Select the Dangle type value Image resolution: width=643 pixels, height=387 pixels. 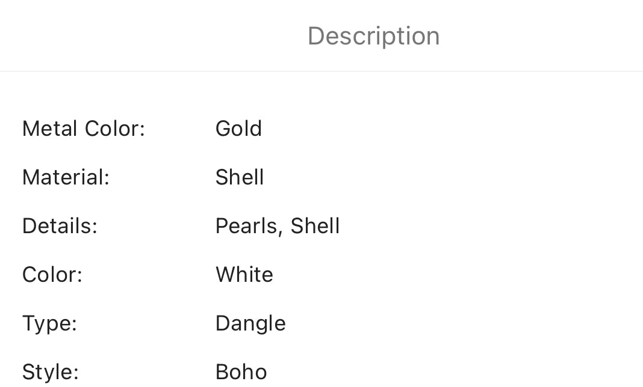point(250,323)
